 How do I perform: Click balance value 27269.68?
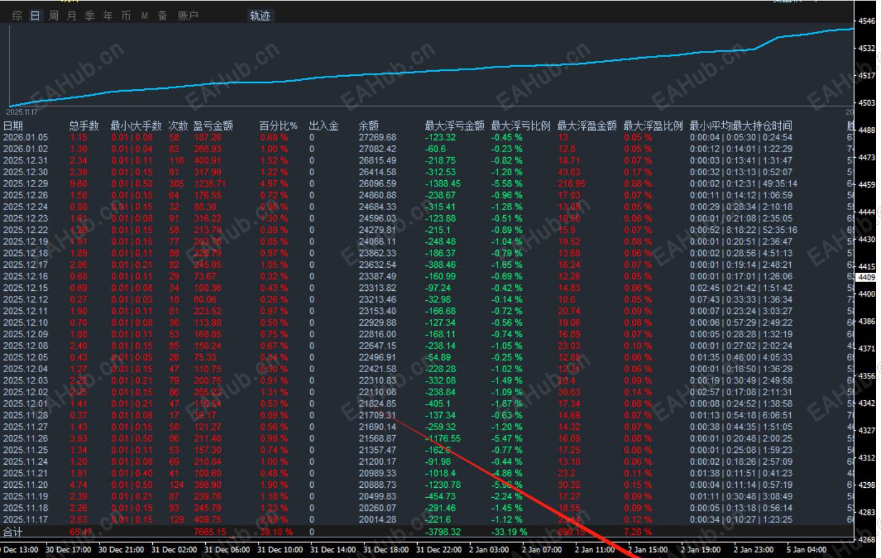pos(377,137)
